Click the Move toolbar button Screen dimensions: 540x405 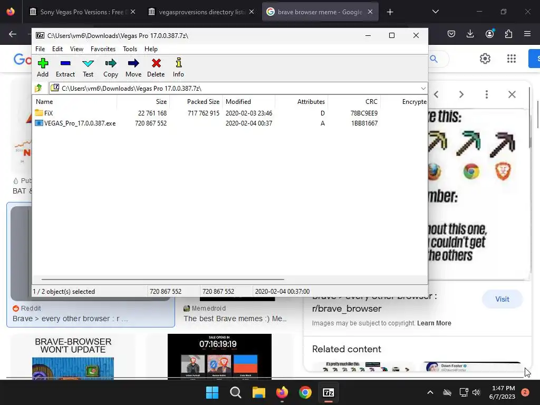pos(133,67)
